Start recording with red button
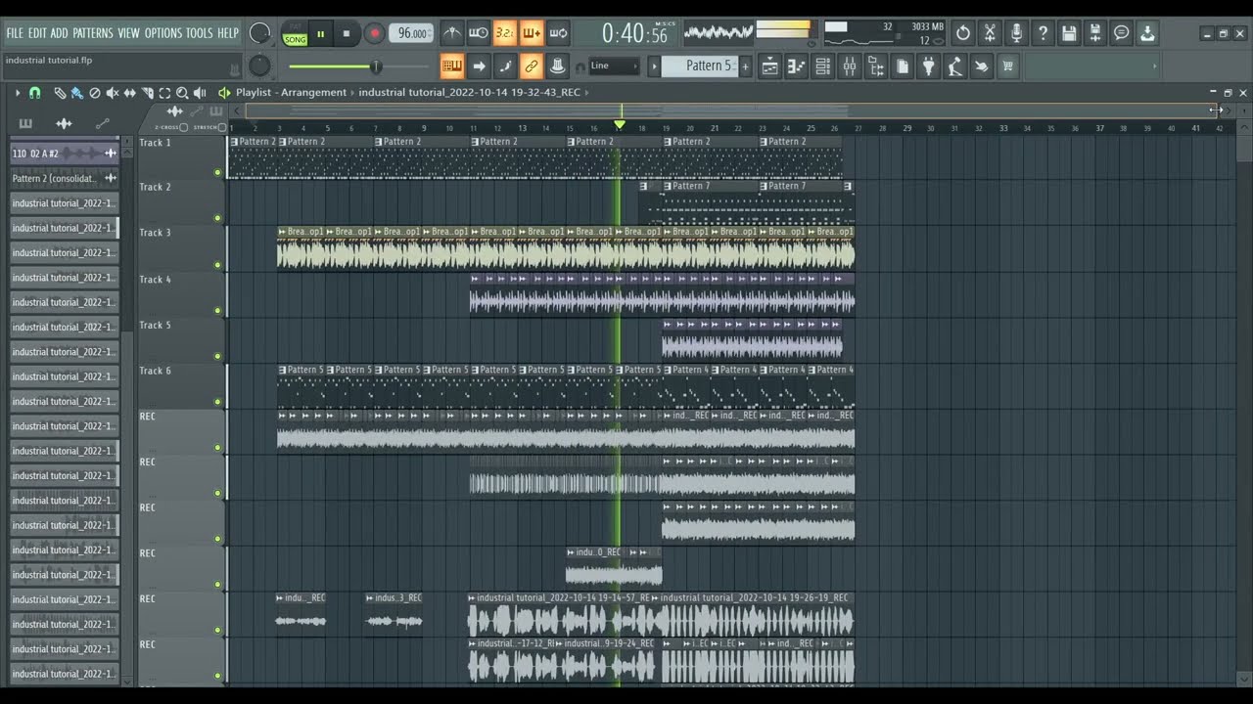1253x704 pixels. point(374,34)
